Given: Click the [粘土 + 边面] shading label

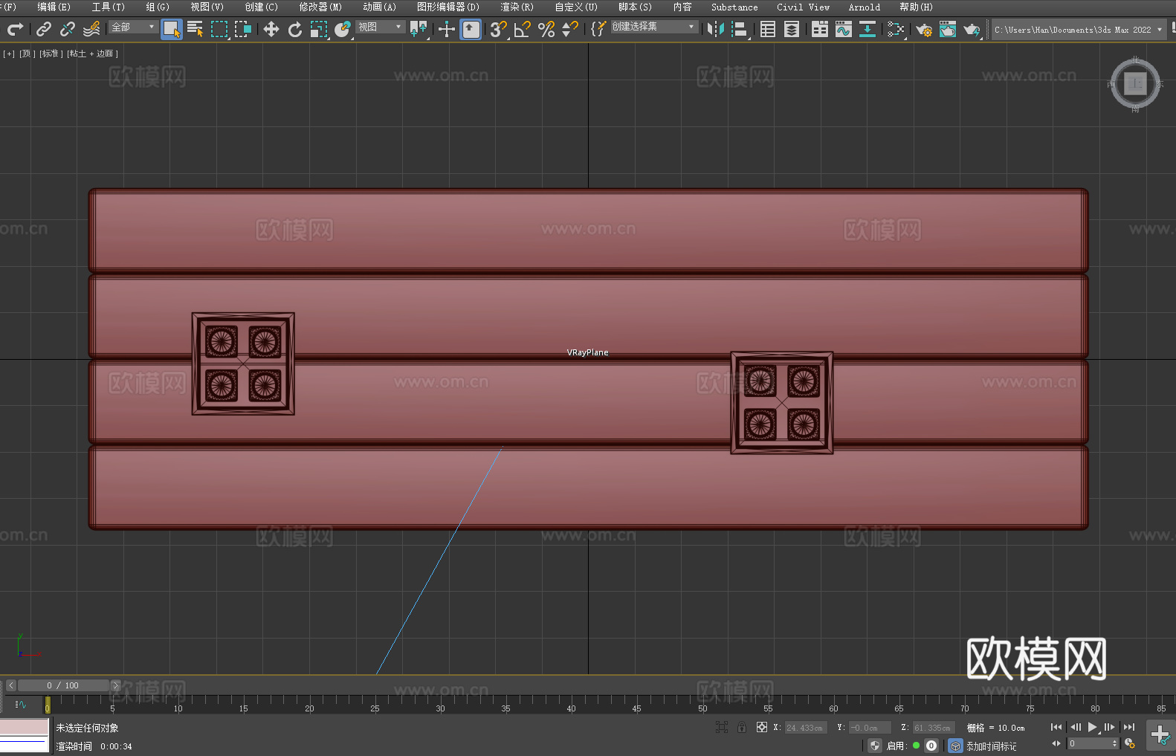Looking at the screenshot, I should (x=92, y=54).
